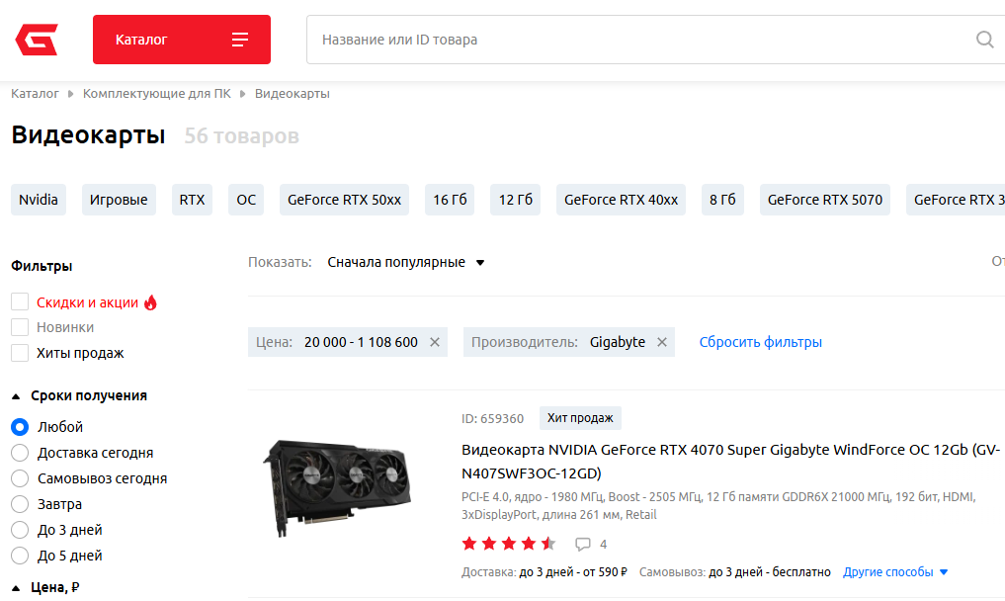The image size is (1005, 601).
Task: Enable the Скидки и акции checkbox
Action: click(20, 302)
